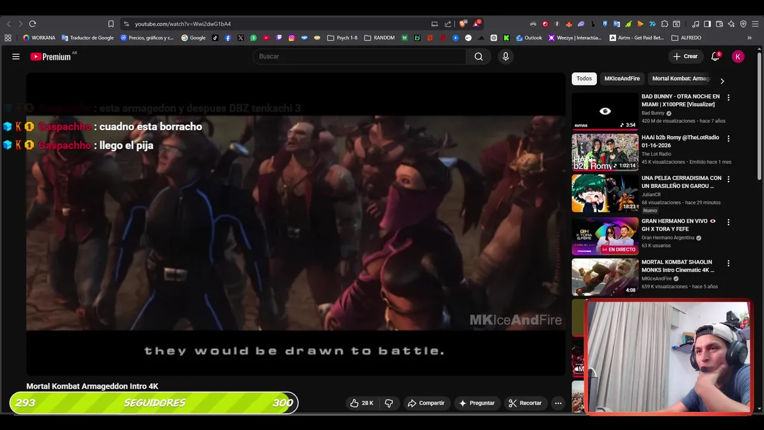
Task: Click the Recortar clip button
Action: coord(525,403)
